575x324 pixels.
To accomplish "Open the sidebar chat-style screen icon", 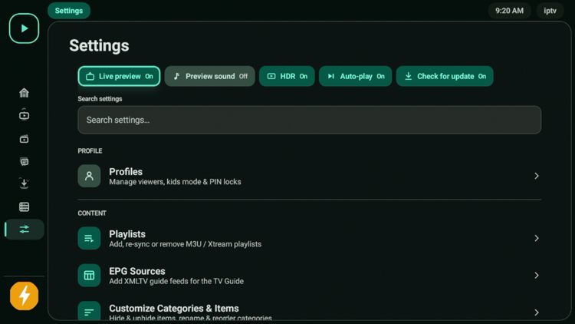I will tap(25, 161).
